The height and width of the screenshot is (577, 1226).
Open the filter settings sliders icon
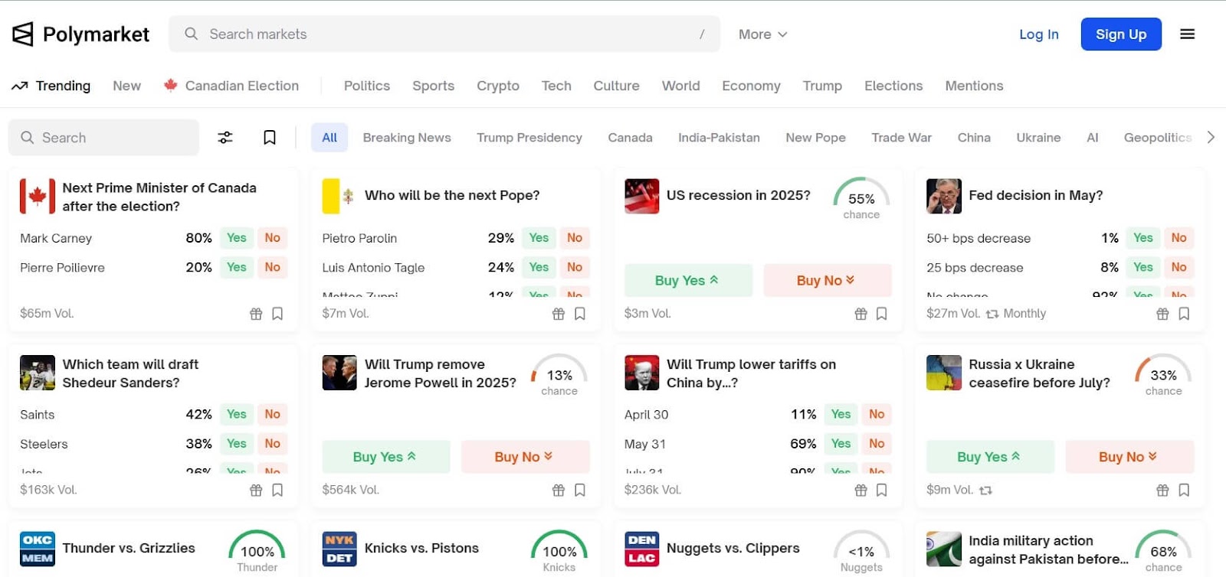[225, 138]
